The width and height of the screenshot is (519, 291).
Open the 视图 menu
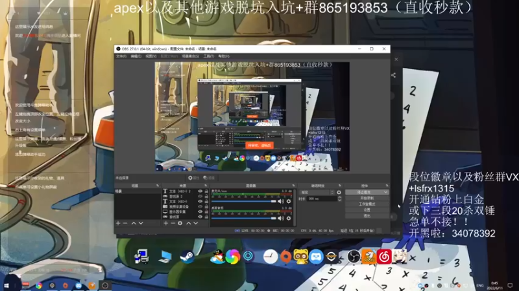(x=151, y=56)
